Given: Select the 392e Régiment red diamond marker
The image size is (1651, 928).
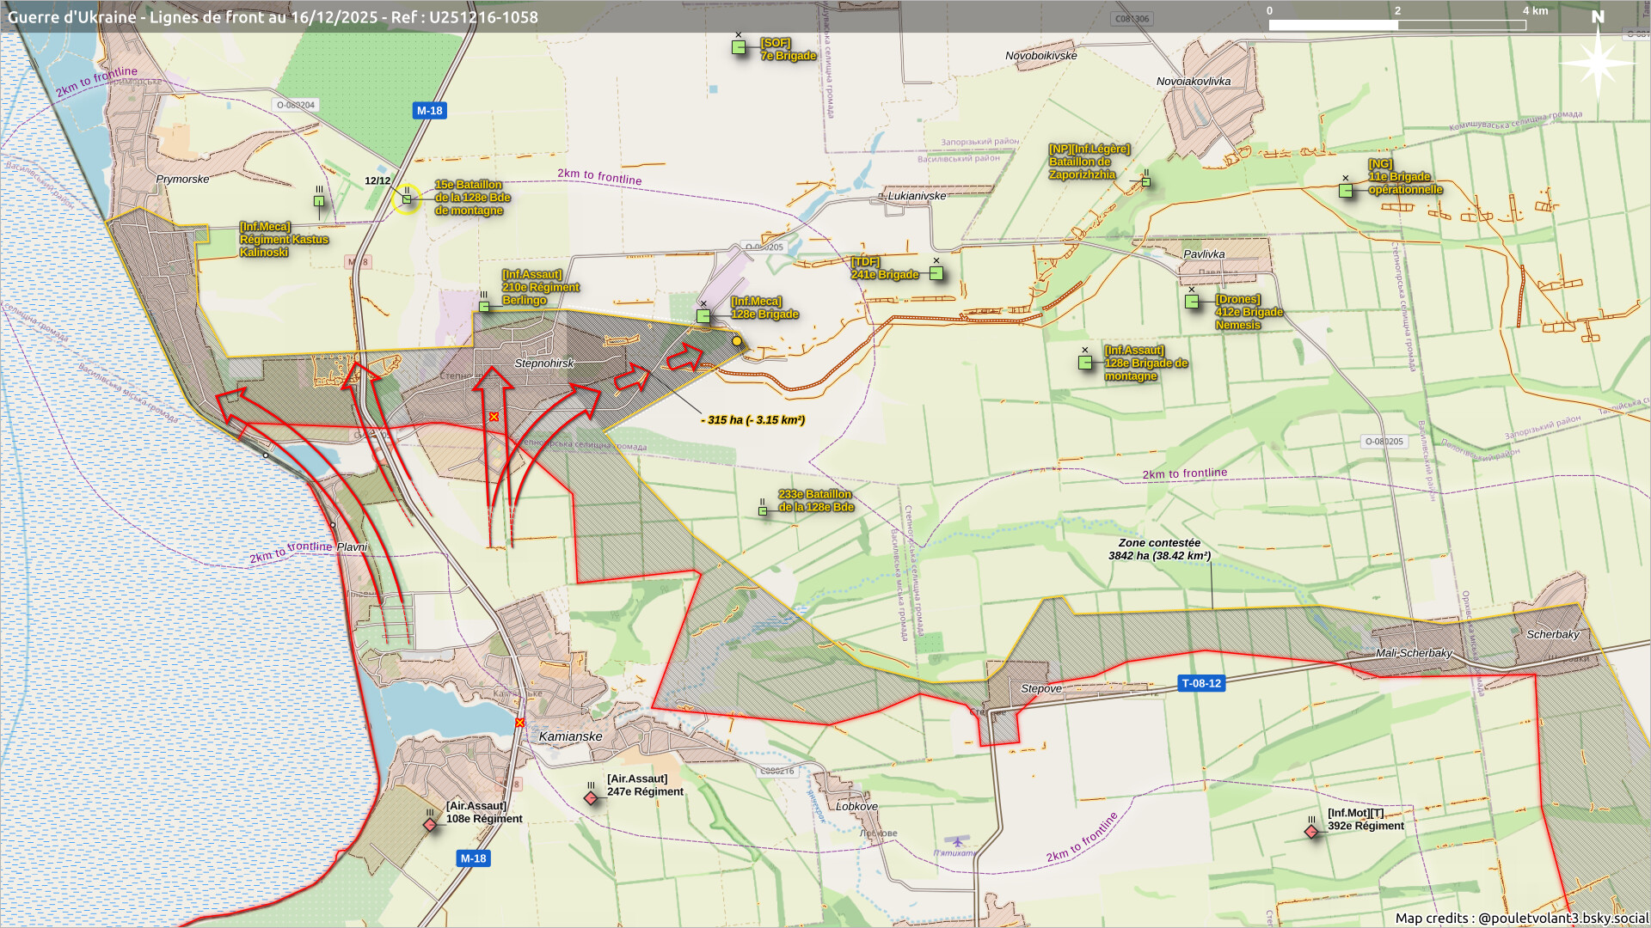Looking at the screenshot, I should click(1311, 832).
